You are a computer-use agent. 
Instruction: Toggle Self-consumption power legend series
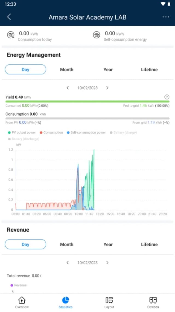point(86,132)
